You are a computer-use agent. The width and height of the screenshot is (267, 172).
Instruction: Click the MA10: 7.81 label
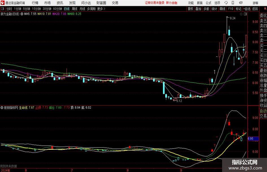[44, 14]
